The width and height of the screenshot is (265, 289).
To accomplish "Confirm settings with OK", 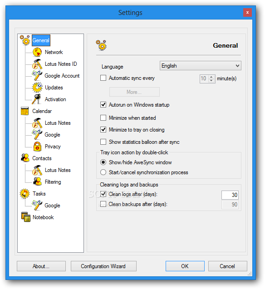I will coord(185,266).
